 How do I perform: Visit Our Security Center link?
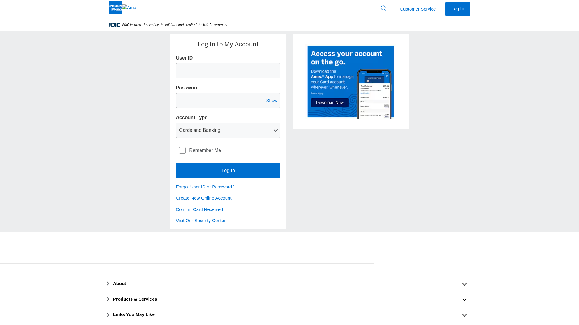(201, 221)
